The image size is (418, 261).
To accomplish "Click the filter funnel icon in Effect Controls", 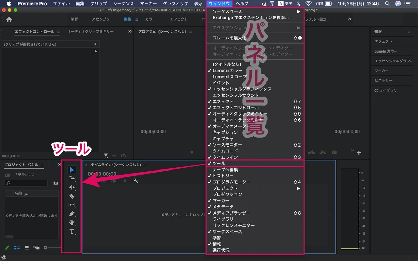I will (106, 156).
